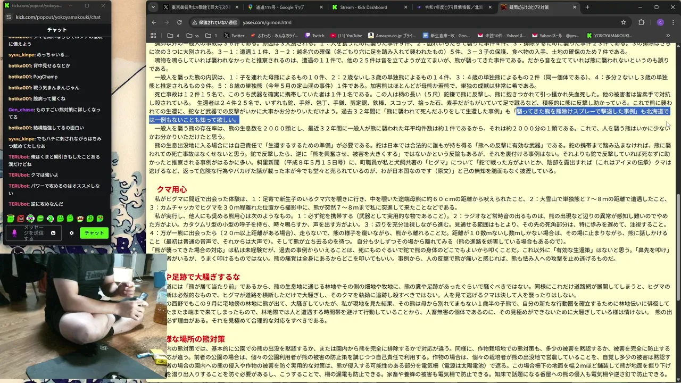The width and height of the screenshot is (681, 383).
Task: Click Gen_chaso username in chat
Action: click(x=21, y=110)
